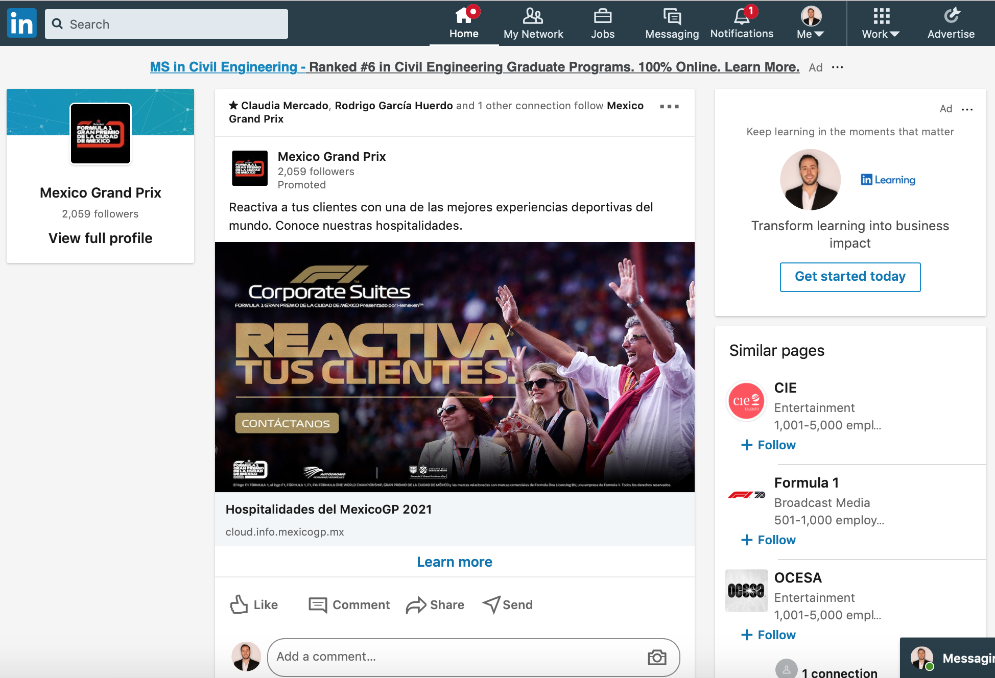Click Learn more under the post
995x678 pixels.
pyautogui.click(x=455, y=562)
